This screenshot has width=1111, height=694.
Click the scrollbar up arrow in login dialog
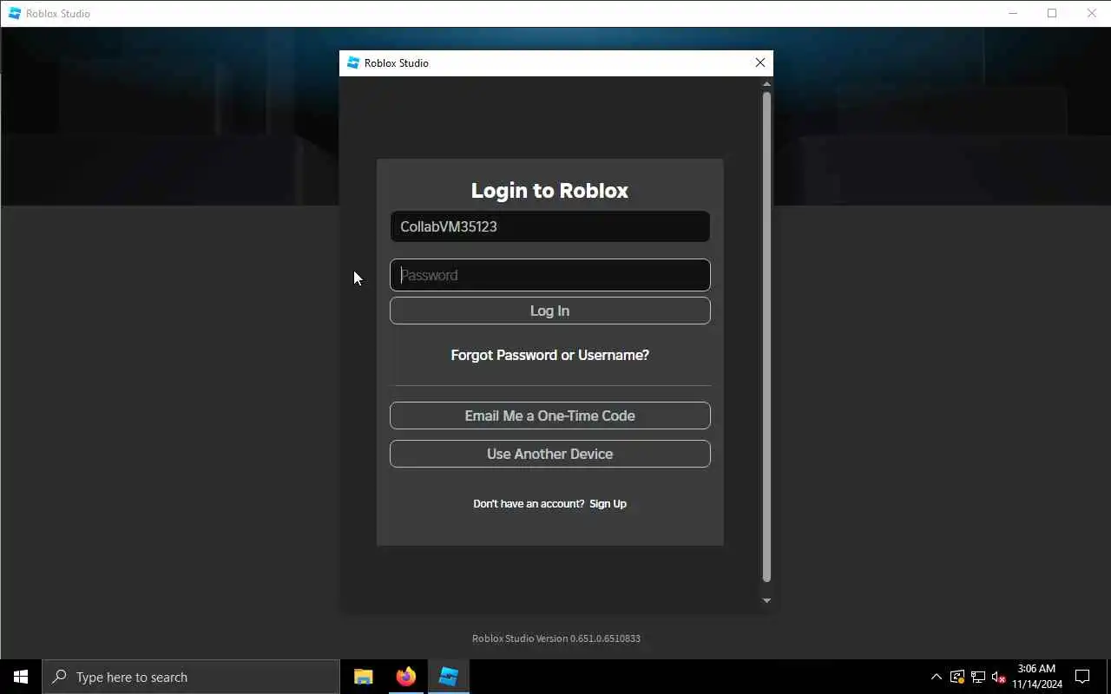766,83
